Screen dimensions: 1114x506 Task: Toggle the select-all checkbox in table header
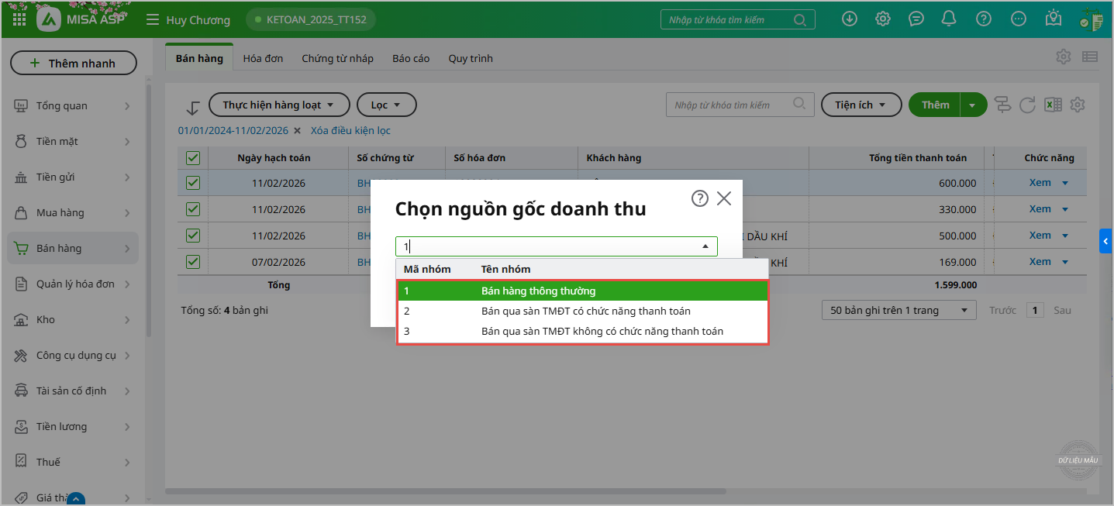[193, 158]
